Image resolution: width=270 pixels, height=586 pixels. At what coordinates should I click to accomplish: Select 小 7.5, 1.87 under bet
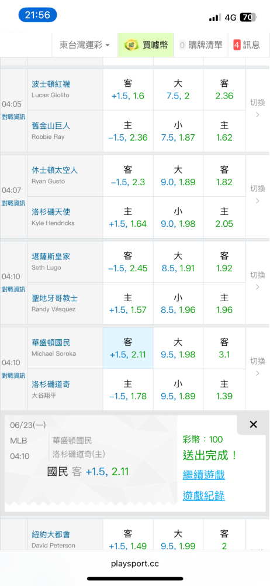click(178, 131)
